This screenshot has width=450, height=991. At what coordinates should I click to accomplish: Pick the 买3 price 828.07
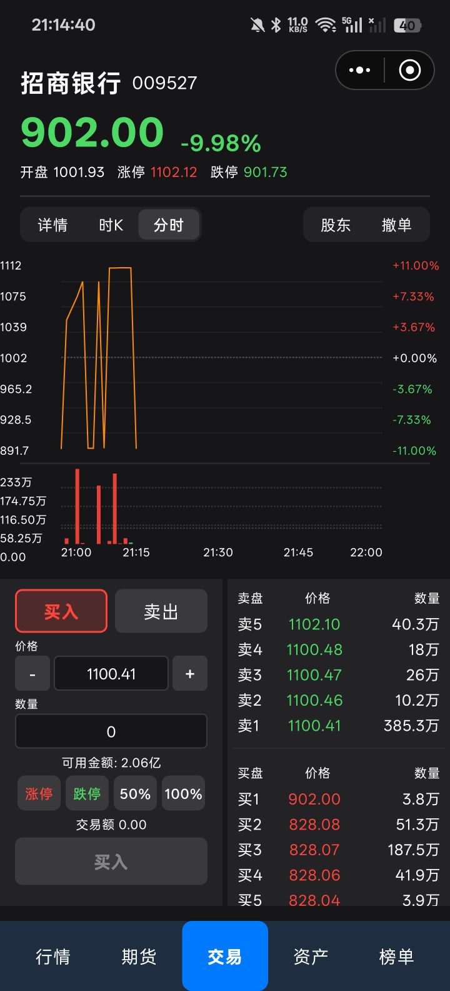[x=314, y=850]
